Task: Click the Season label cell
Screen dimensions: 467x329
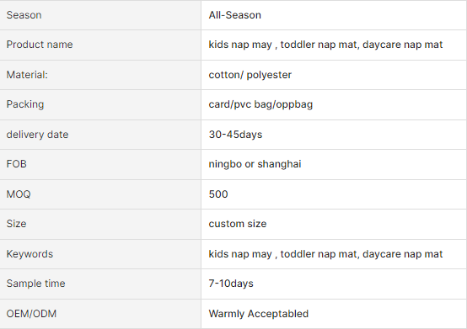Action: [100, 15]
